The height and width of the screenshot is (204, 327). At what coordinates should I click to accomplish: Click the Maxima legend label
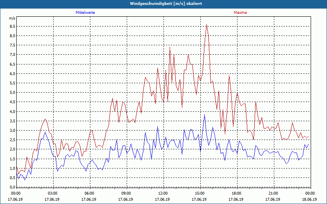[x=240, y=13]
